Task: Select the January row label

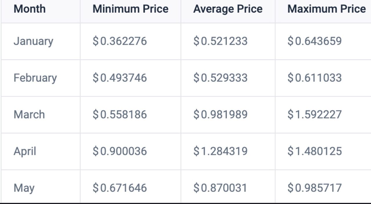Action: tap(33, 41)
